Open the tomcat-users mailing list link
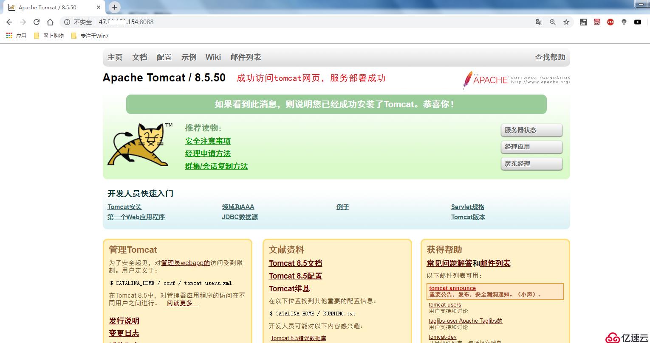This screenshot has width=650, height=343. pos(445,305)
